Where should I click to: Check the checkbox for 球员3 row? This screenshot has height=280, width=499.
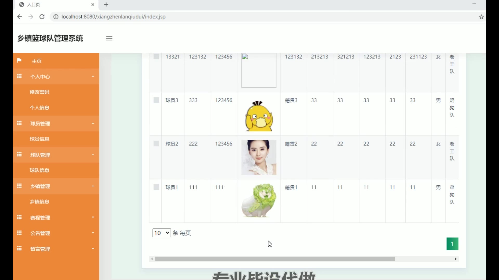156,100
